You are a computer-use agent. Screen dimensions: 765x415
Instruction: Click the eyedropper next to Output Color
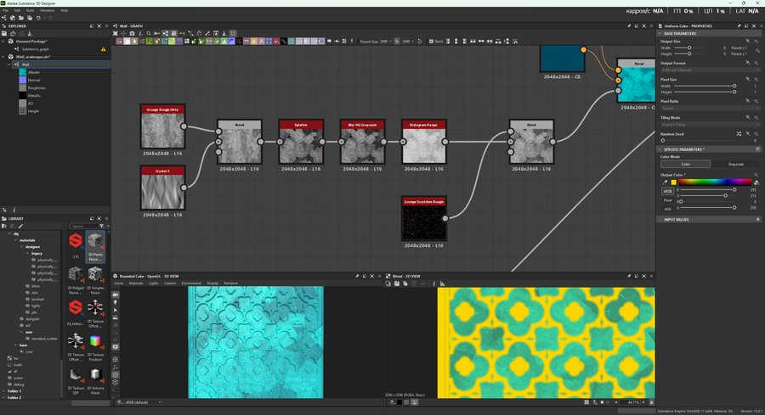click(665, 182)
